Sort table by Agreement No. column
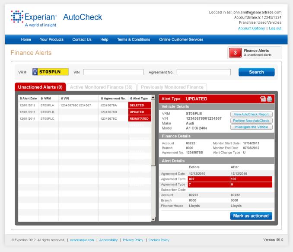Screen dimensions: 293x252 coord(113,98)
